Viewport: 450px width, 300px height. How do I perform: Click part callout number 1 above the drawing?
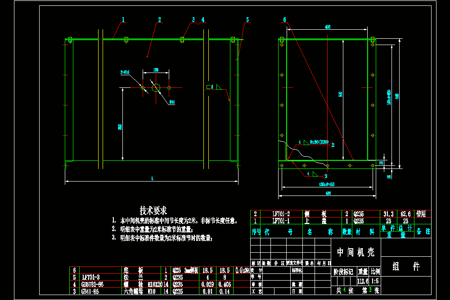coord(123,19)
